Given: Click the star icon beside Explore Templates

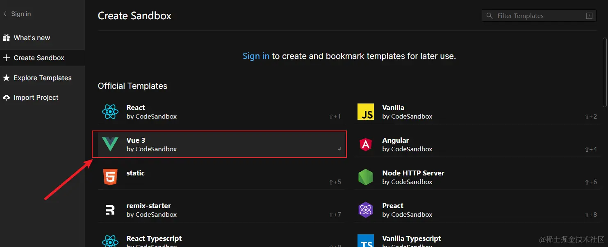Looking at the screenshot, I should click(x=6, y=78).
